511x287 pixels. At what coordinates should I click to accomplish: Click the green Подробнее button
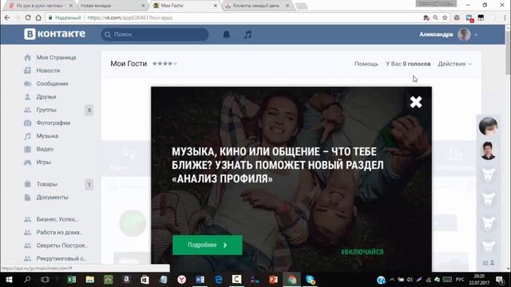208,245
